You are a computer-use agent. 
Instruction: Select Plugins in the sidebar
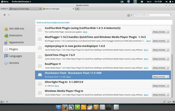[19, 49]
